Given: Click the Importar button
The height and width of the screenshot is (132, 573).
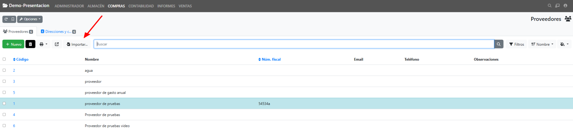Looking at the screenshot, I should click(x=77, y=44).
